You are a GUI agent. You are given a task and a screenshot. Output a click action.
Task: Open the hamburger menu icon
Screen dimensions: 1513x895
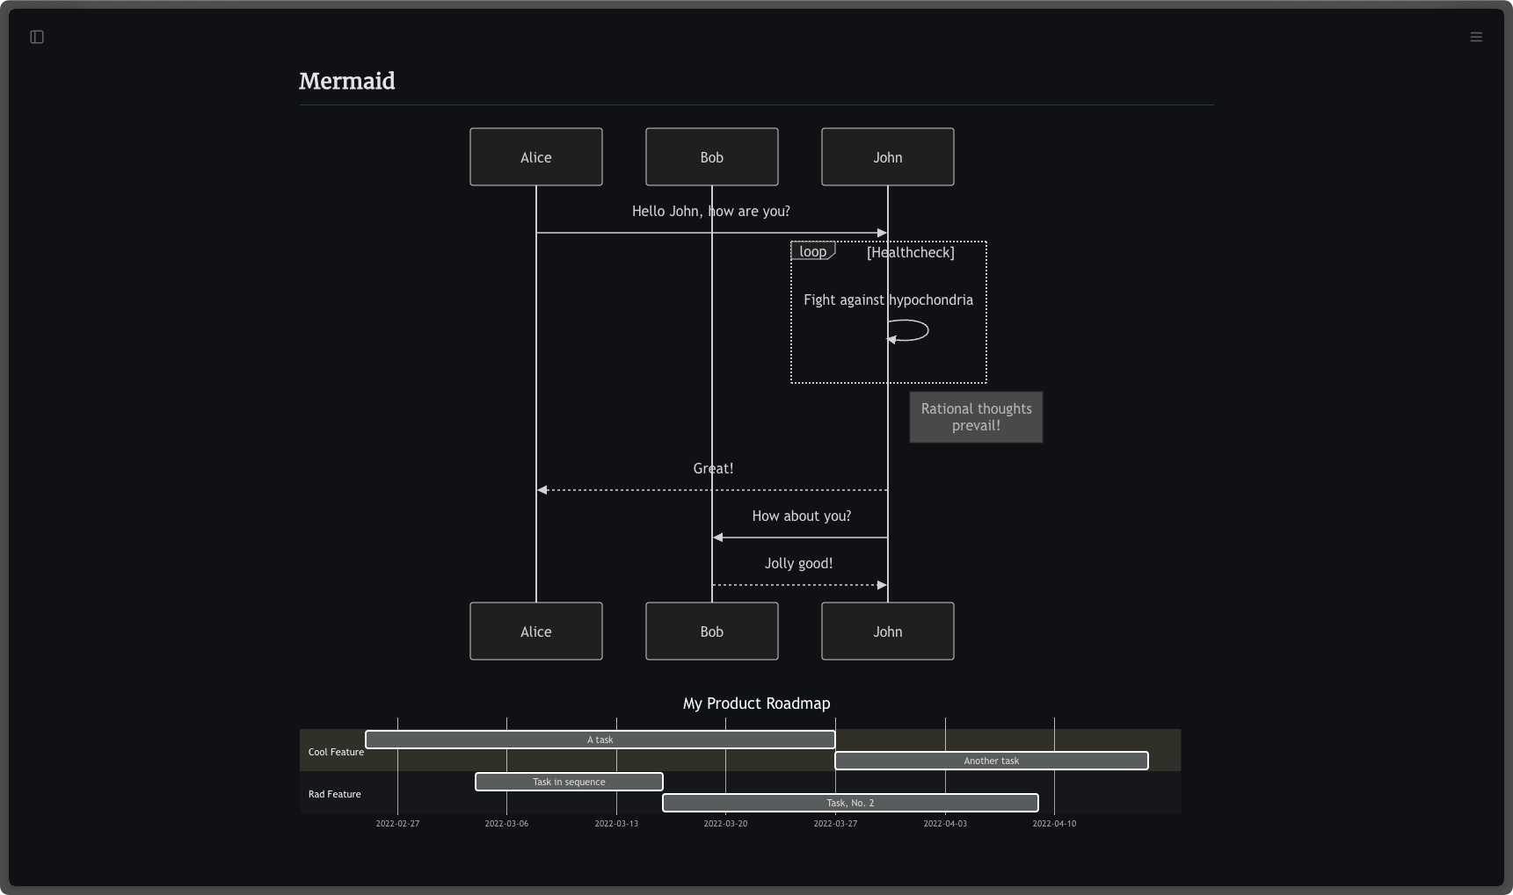point(1476,37)
